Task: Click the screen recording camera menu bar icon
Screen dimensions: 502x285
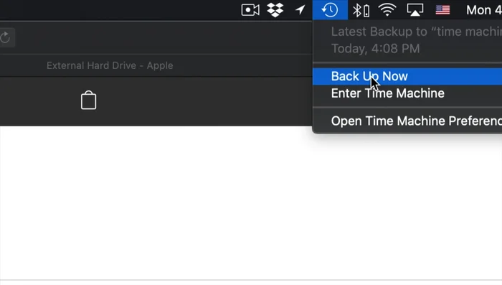Action: point(250,10)
